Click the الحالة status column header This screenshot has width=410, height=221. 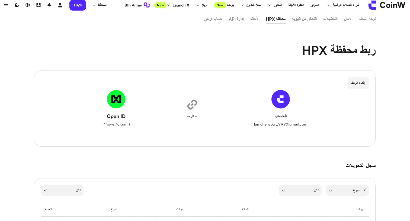[245, 209]
